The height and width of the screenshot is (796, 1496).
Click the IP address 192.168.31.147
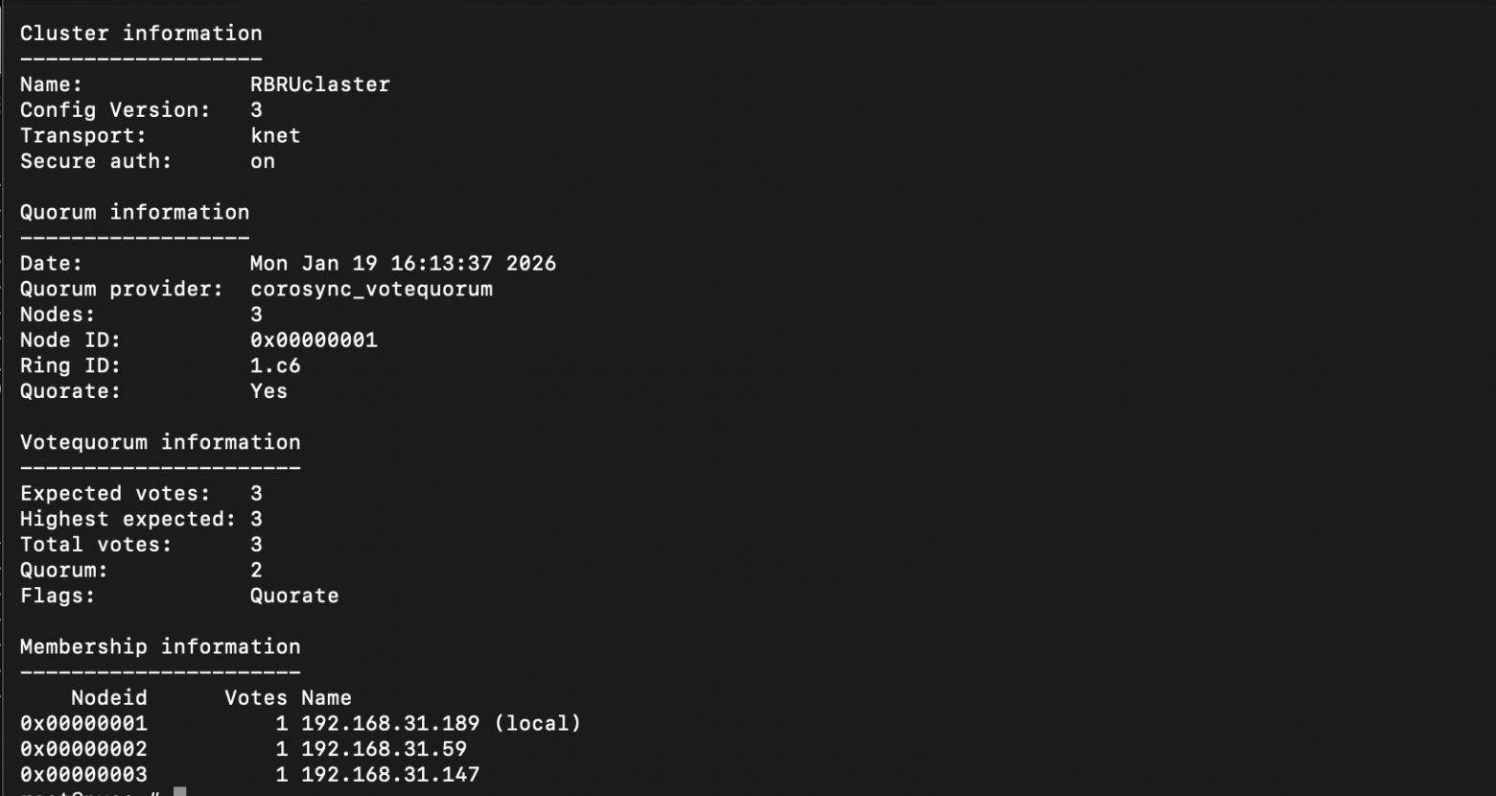[390, 775]
